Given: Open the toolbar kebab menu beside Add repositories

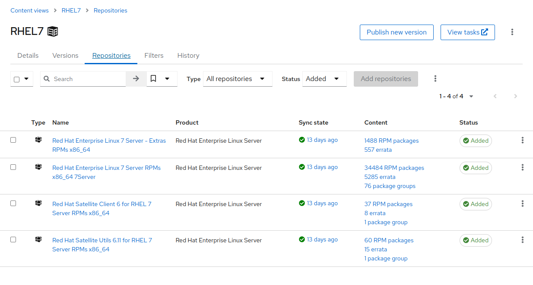Looking at the screenshot, I should pyautogui.click(x=435, y=78).
